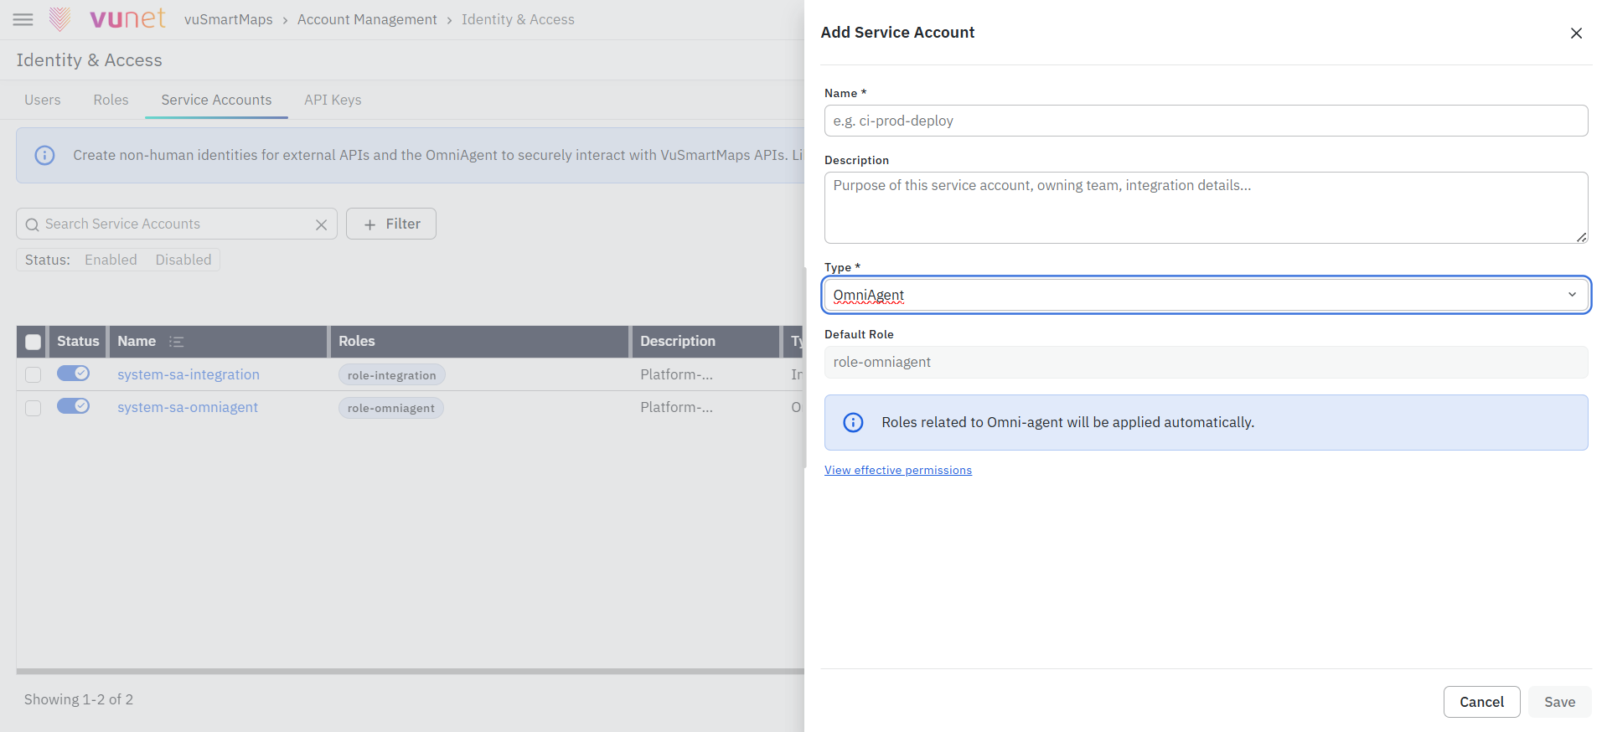Open the hamburger navigation menu
1607x732 pixels.
pos(23,19)
